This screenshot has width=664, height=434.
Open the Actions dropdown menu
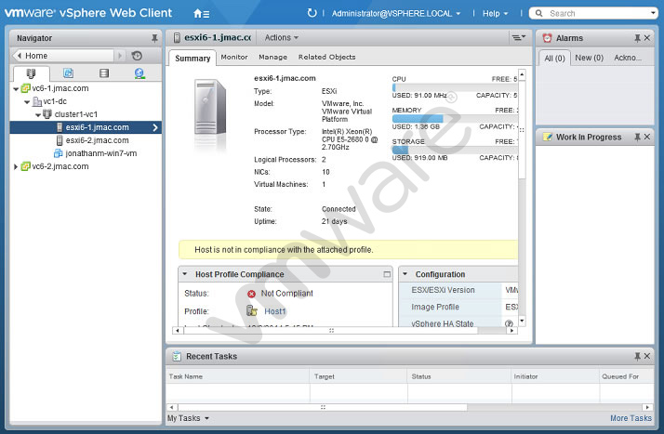click(x=281, y=38)
